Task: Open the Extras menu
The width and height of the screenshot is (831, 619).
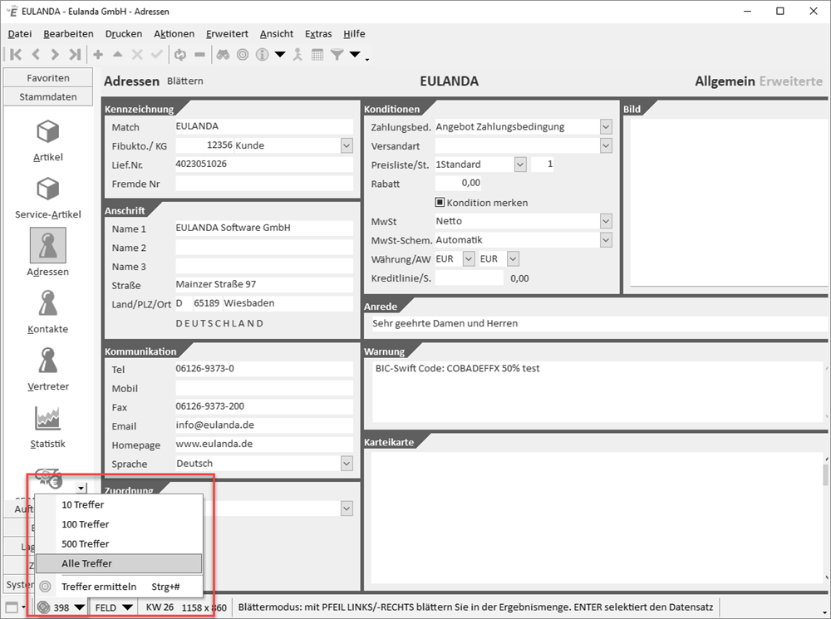Action: pos(318,33)
